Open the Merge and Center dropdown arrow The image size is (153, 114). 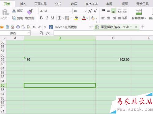(145, 18)
